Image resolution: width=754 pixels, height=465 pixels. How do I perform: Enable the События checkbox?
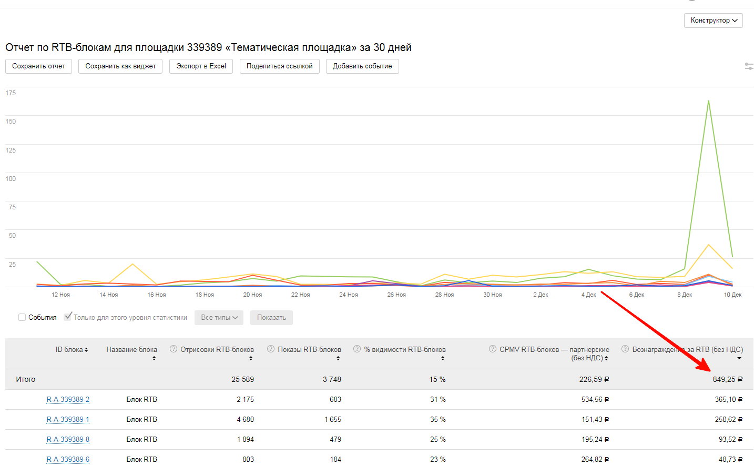pyautogui.click(x=22, y=317)
